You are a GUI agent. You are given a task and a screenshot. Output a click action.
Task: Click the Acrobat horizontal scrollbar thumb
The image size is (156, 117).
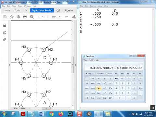click(x=46, y=108)
